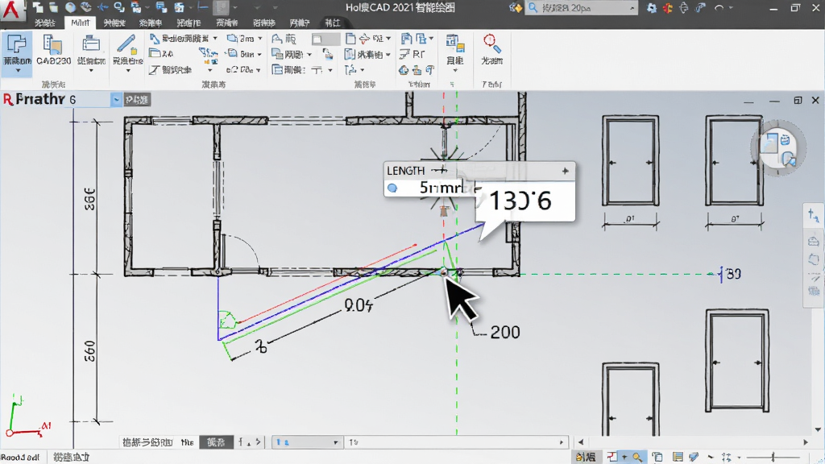Click the second icon in right navigation bar
This screenshot has width=825, height=464.
pyautogui.click(x=814, y=241)
